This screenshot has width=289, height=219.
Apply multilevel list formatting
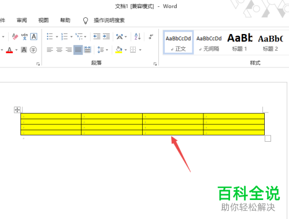coord(79,36)
